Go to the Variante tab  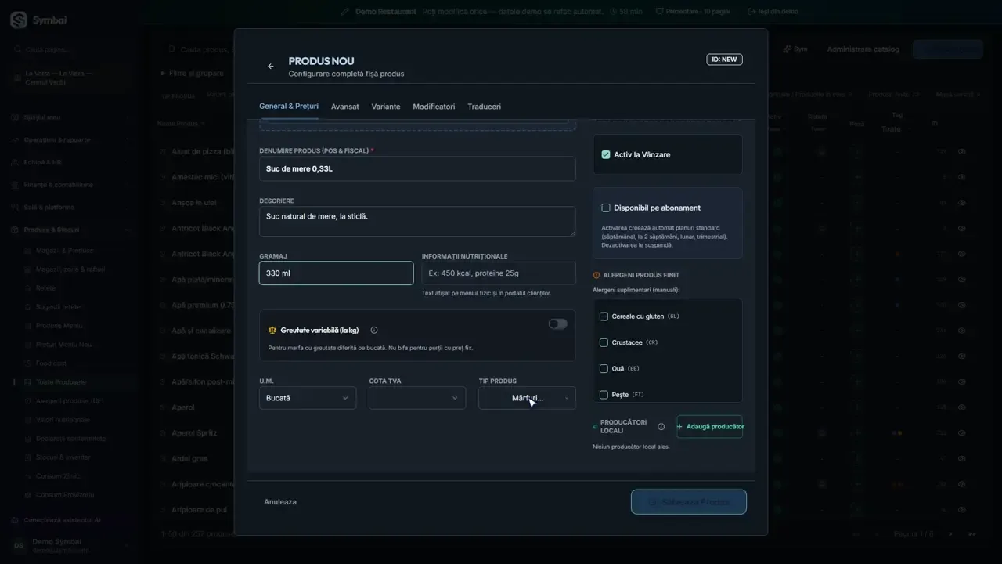[386, 107]
